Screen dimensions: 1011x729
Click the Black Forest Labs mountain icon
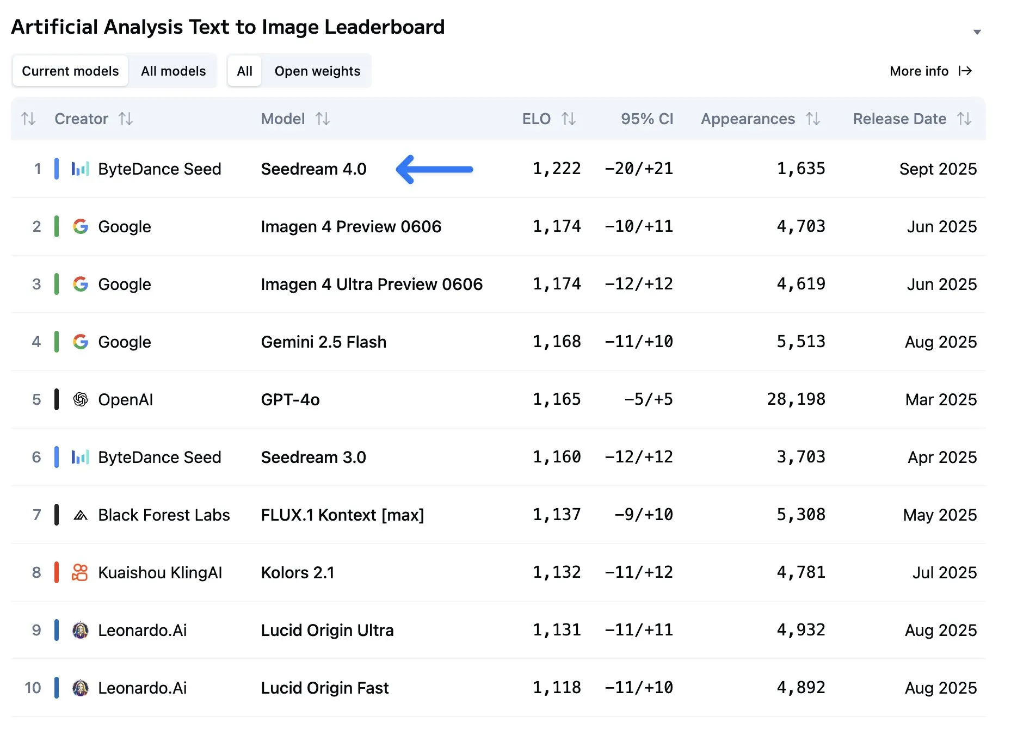pyautogui.click(x=80, y=515)
